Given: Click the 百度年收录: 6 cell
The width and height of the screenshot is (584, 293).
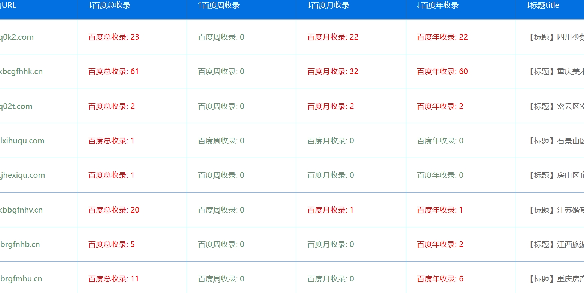Looking at the screenshot, I should tap(440, 279).
